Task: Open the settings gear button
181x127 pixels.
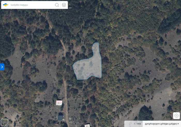Action: (x=176, y=116)
